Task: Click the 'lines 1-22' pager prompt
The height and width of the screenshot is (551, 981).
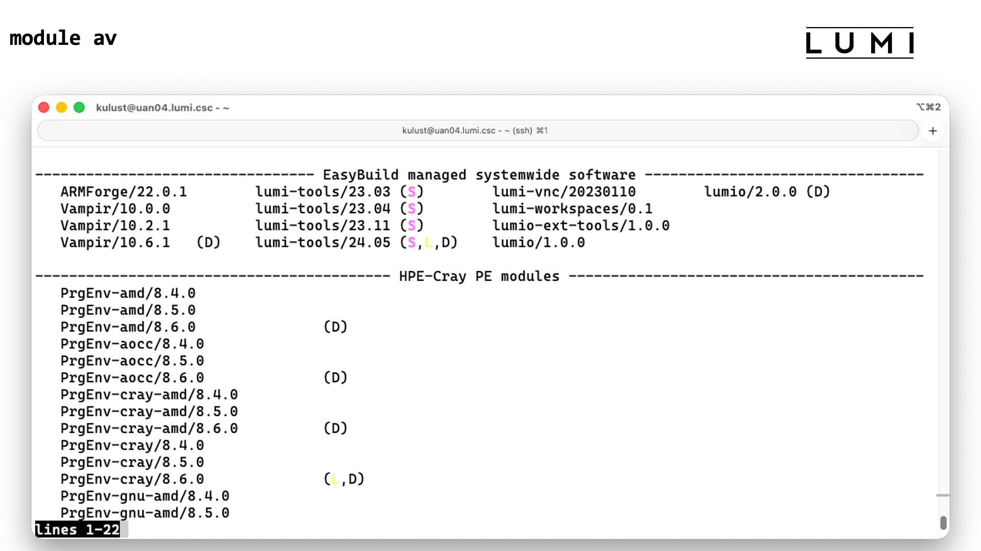Action: point(77,530)
